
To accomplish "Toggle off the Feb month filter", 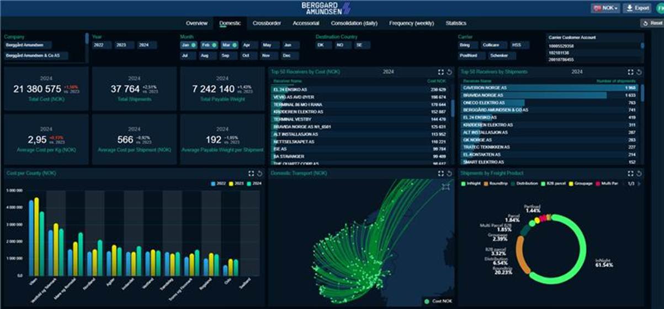I will click(209, 45).
